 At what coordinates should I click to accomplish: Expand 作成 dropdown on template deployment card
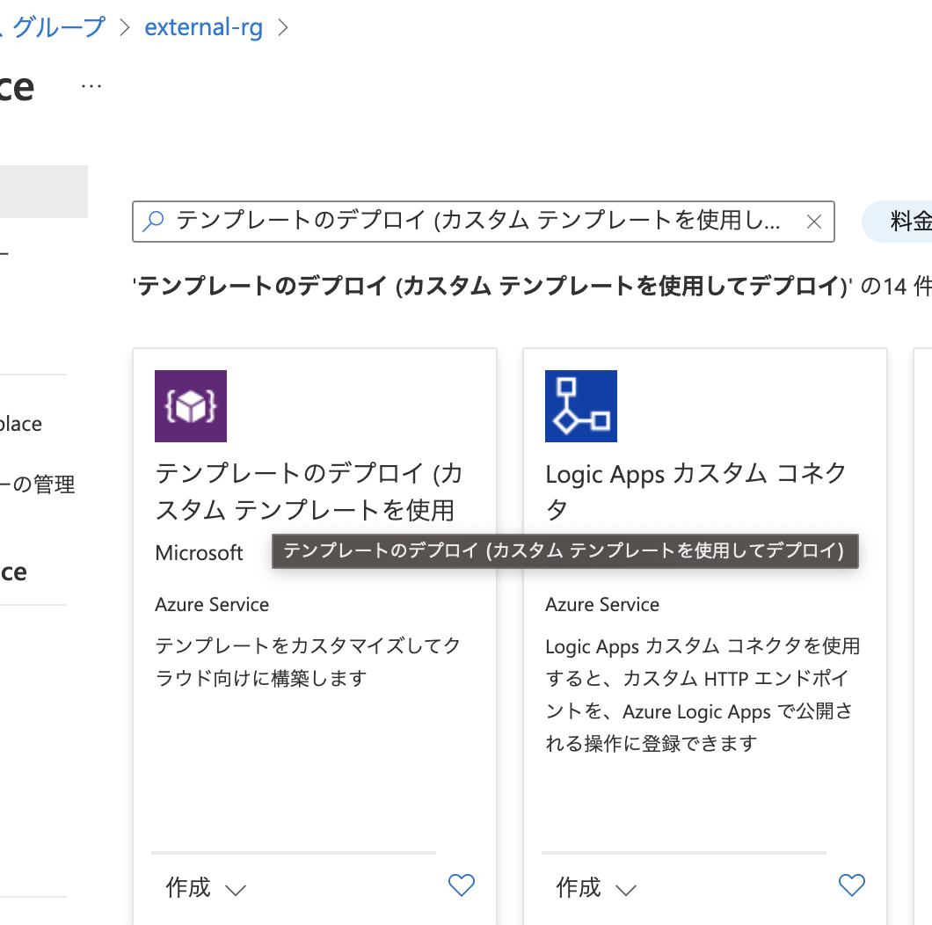coord(206,887)
